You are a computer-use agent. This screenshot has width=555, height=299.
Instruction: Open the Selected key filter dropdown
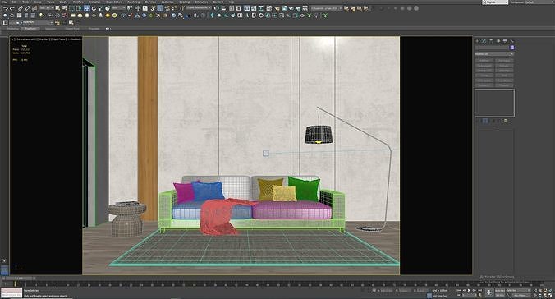(518, 291)
